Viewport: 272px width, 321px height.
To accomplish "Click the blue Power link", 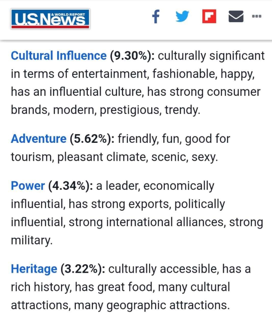I will 28,186.
